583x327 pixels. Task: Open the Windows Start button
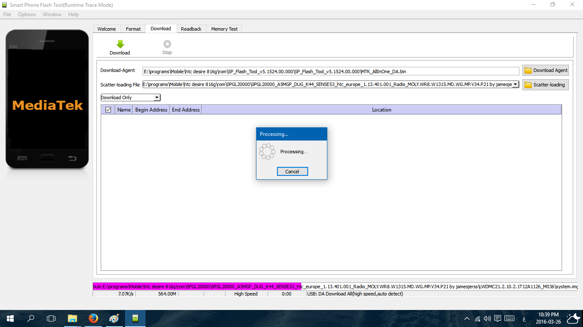pyautogui.click(x=10, y=318)
